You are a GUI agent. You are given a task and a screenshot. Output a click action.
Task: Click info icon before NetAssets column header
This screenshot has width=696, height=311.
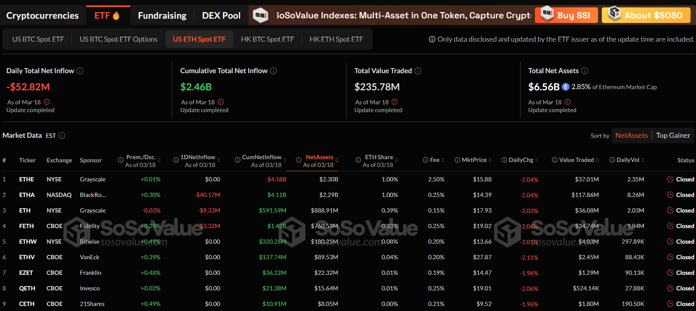point(299,160)
